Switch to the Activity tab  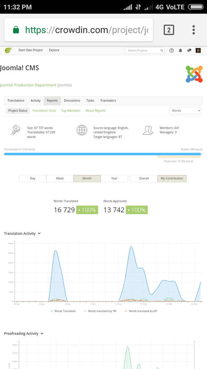(36, 101)
